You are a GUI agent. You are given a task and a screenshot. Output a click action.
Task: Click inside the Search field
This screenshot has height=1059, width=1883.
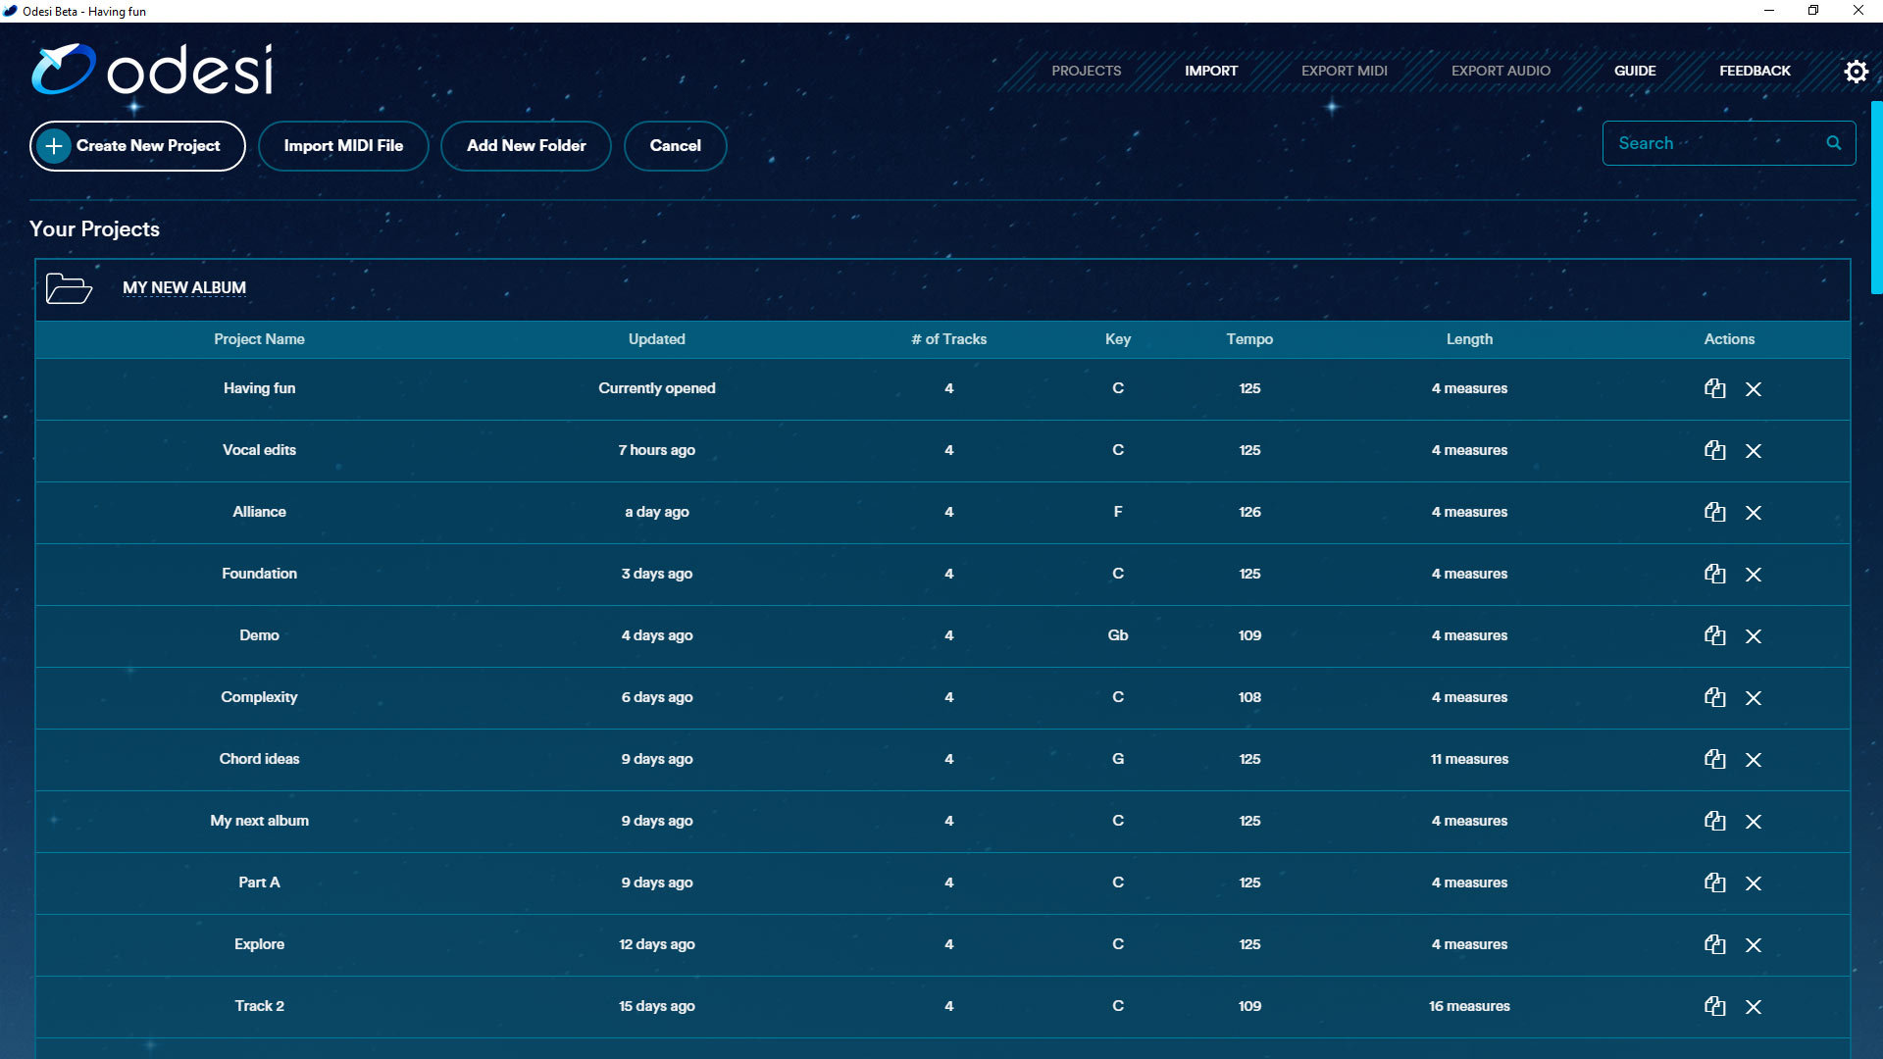click(1706, 142)
